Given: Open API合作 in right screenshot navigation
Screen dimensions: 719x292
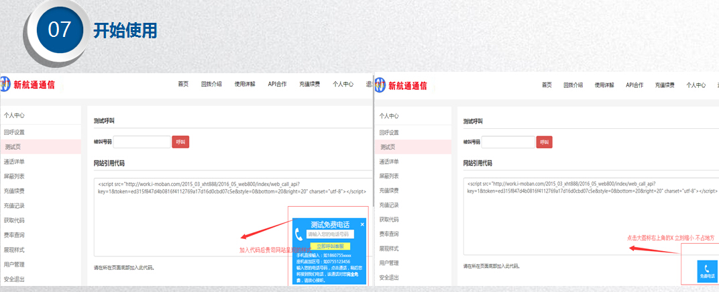Looking at the screenshot, I should [634, 85].
